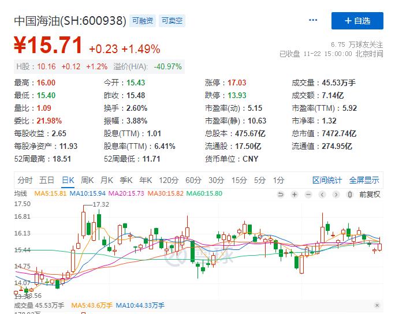Click the 流通值 value 274.95亿
395x314 pixels.
point(337,146)
